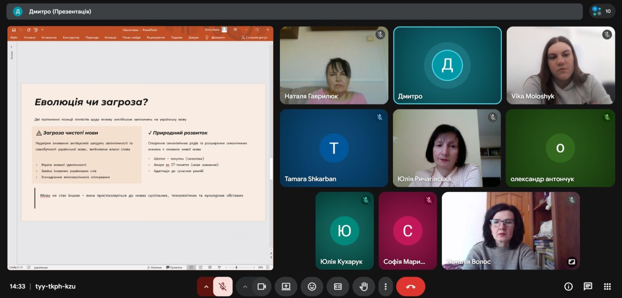Open the three-dot more options menu
Image resolution: width=622 pixels, height=298 pixels.
(385, 287)
